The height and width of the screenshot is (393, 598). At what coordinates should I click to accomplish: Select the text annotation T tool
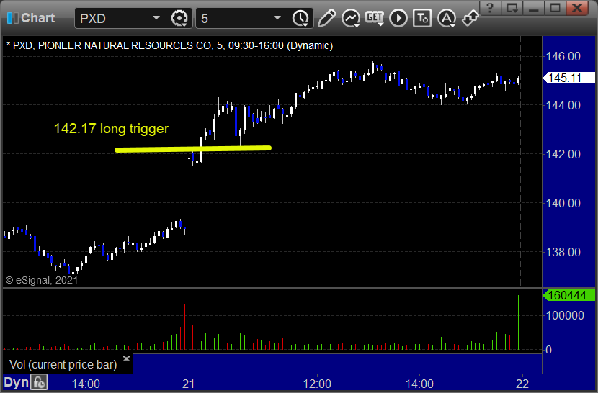coord(422,18)
